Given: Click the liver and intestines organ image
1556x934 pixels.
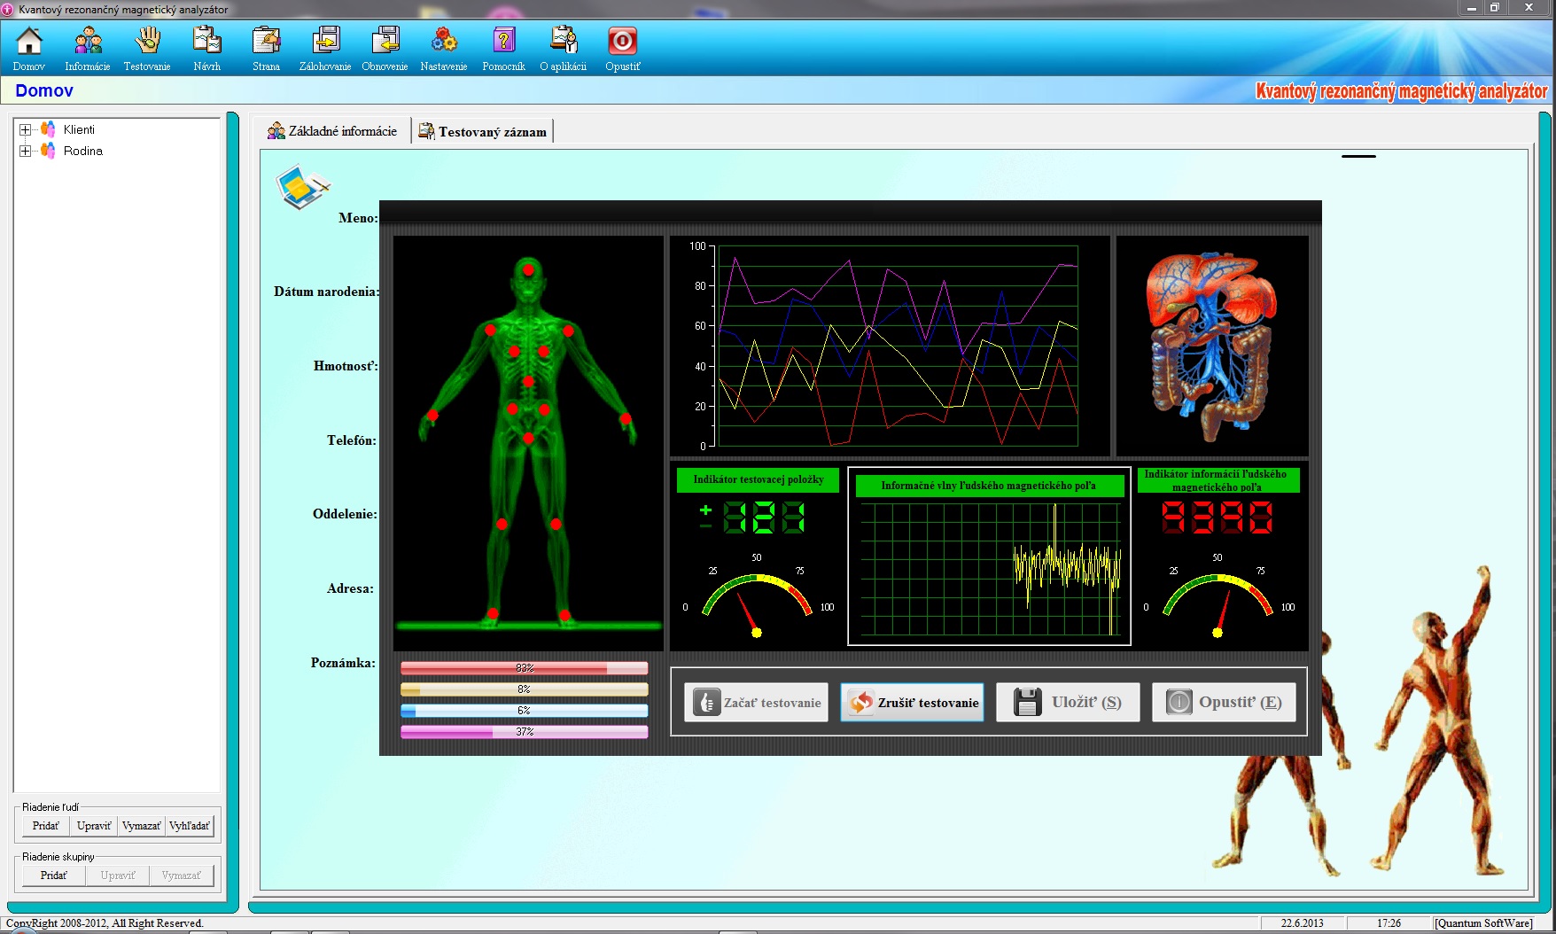Looking at the screenshot, I should click(1211, 346).
